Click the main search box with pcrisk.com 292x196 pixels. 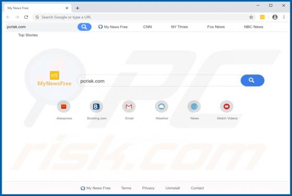(159, 81)
